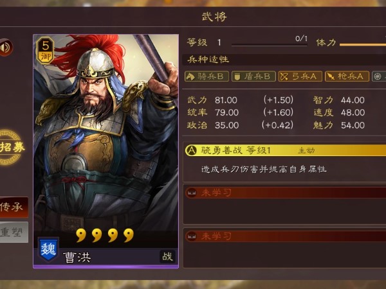
Task: Toggle the 战 tag on card
Action: tap(167, 256)
